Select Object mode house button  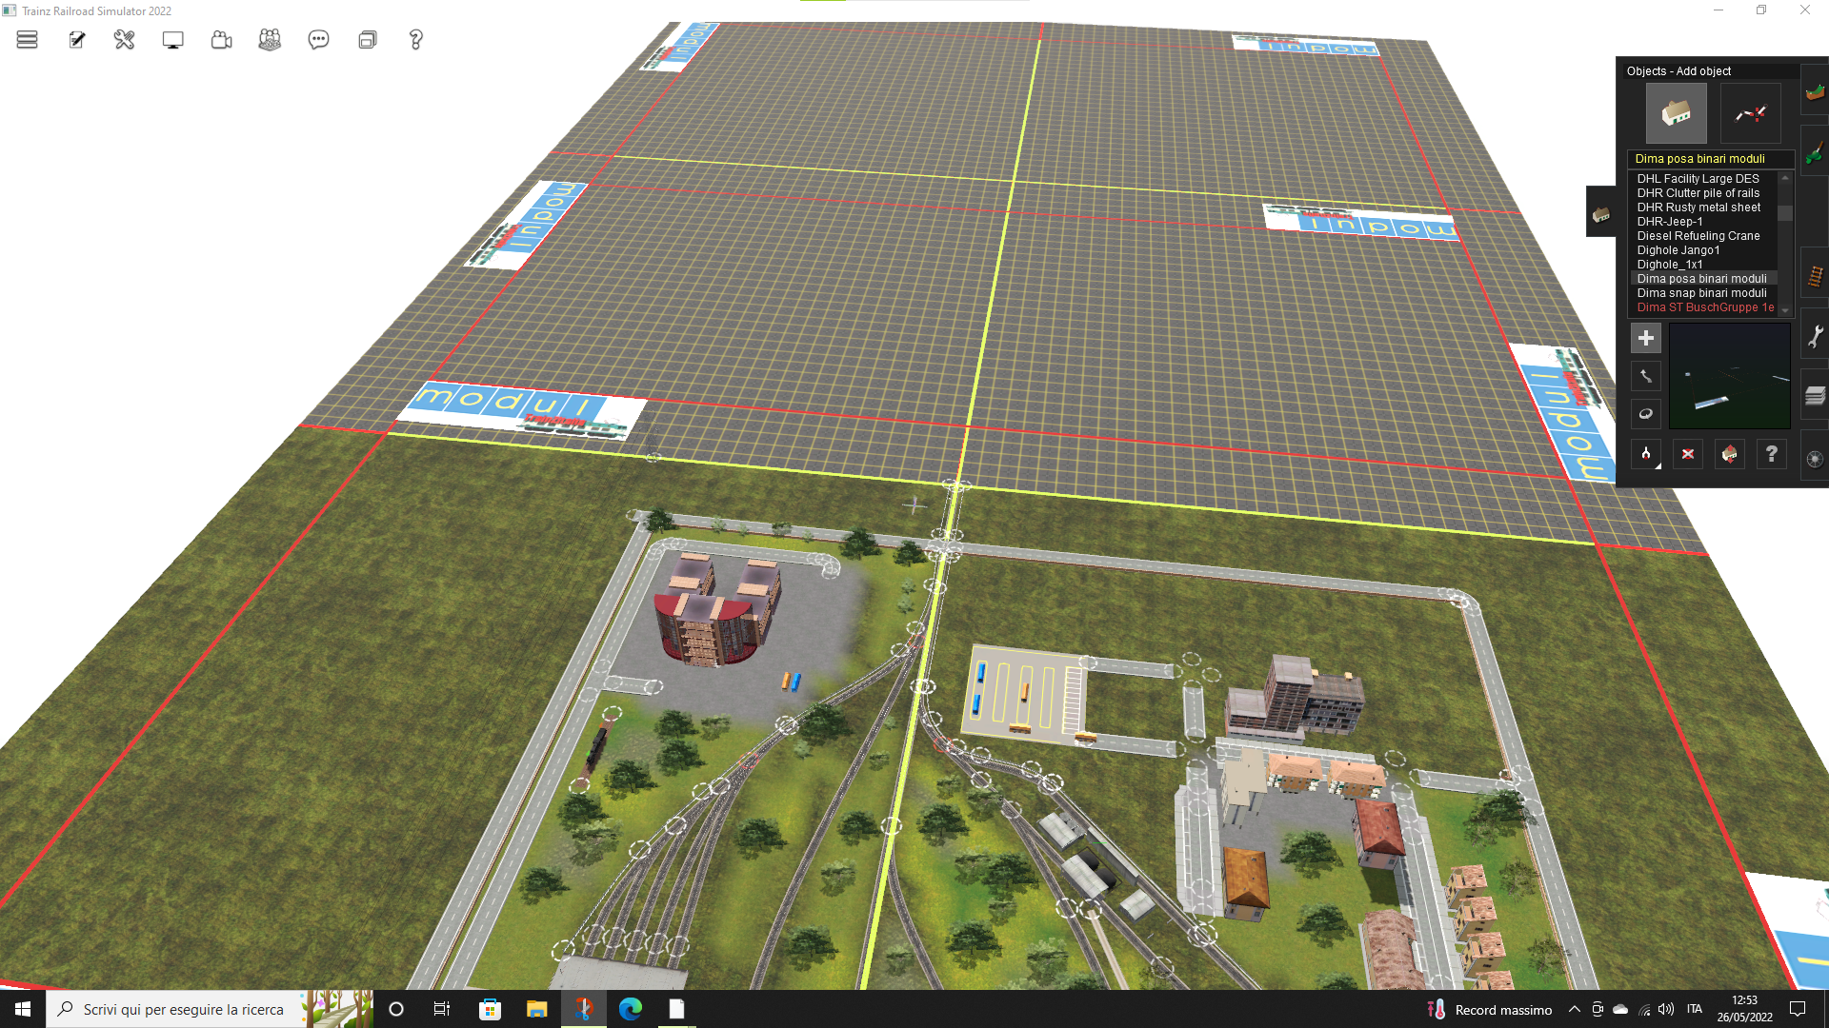(x=1677, y=113)
